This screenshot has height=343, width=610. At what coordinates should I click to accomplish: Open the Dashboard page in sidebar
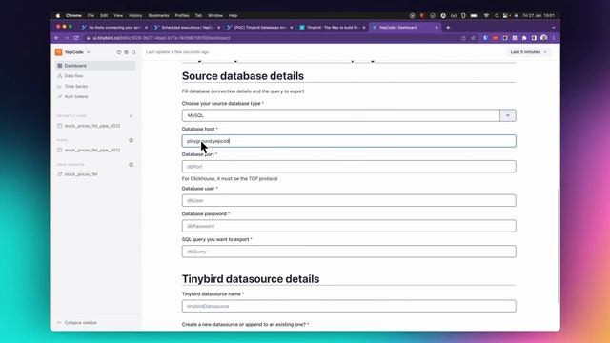click(95, 66)
